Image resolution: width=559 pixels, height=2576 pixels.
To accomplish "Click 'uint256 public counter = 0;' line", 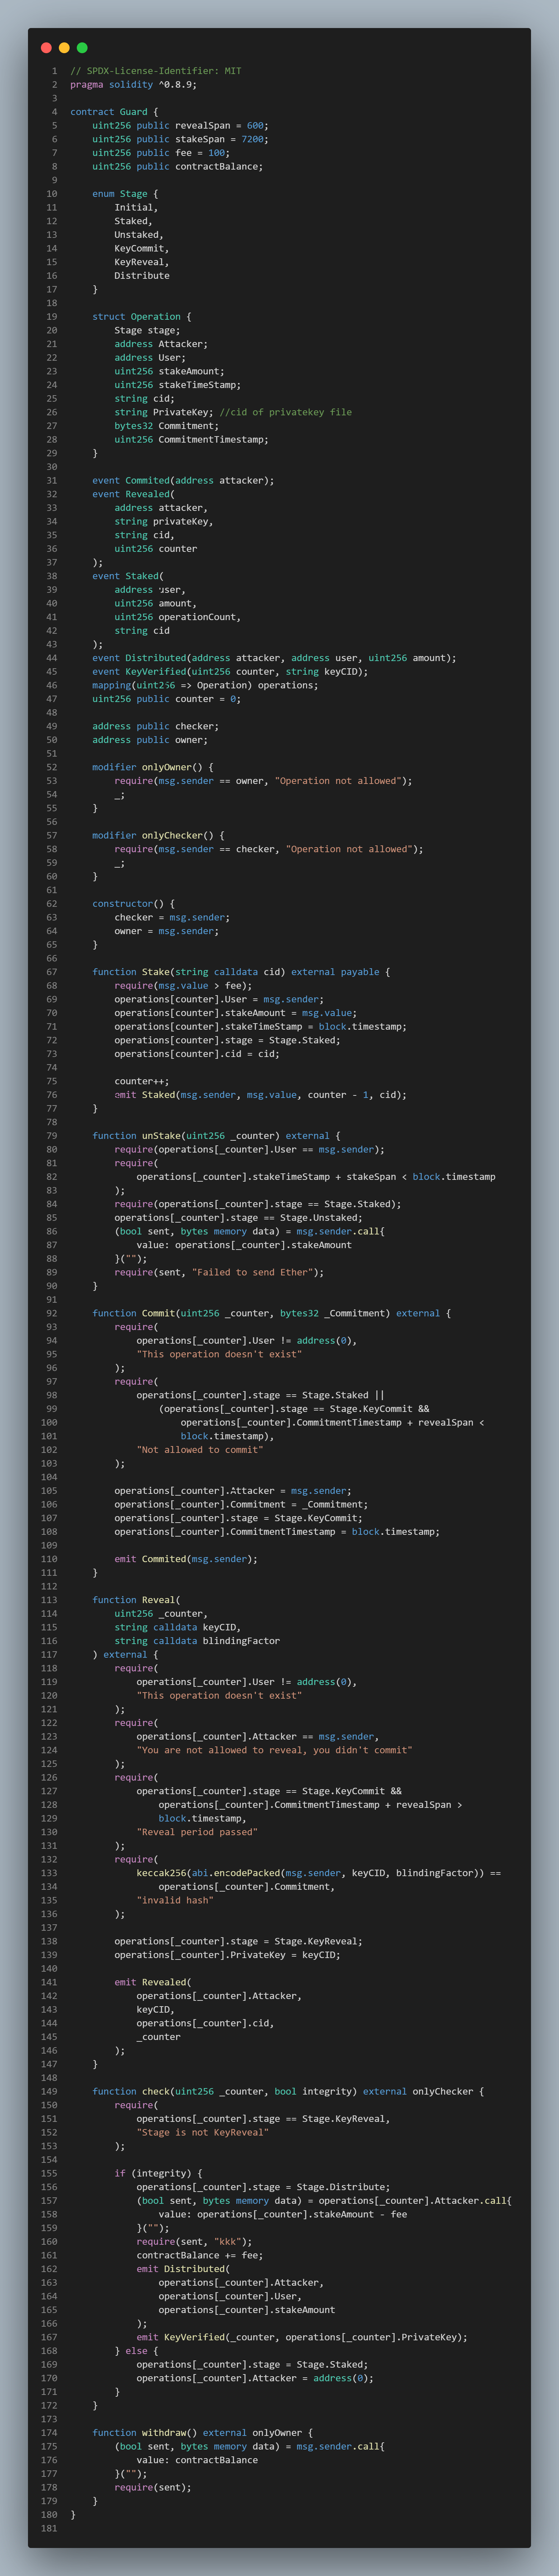I will tap(167, 699).
